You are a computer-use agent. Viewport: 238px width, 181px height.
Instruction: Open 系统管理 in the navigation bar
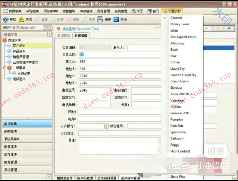click(x=27, y=170)
